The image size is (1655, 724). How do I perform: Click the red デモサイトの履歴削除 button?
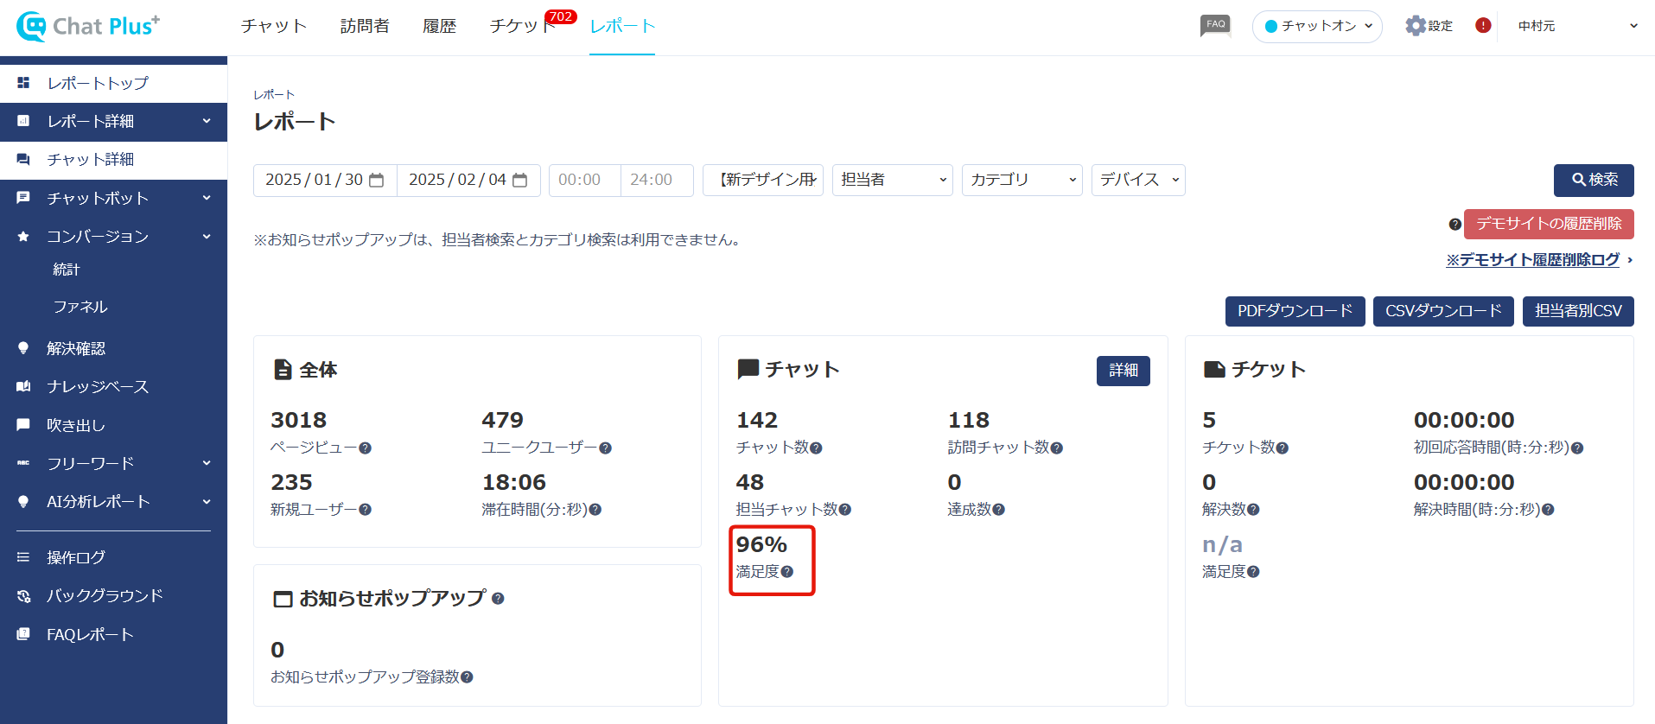[1549, 224]
